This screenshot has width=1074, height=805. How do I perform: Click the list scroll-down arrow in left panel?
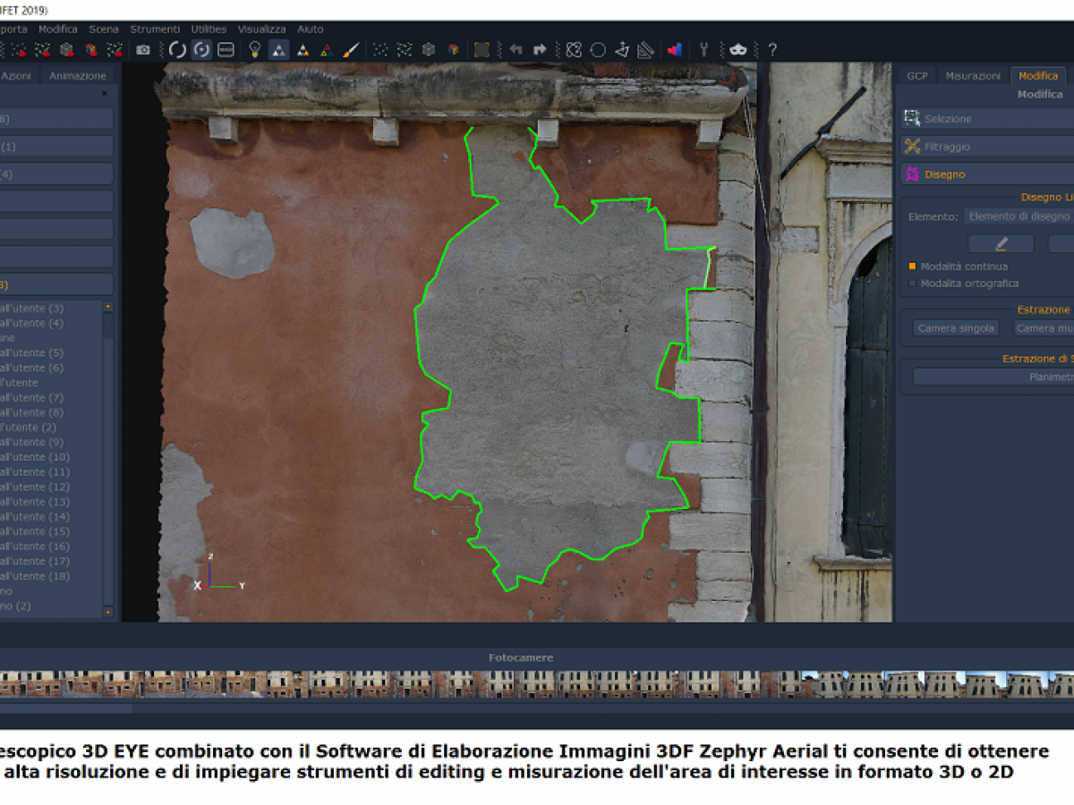108,612
